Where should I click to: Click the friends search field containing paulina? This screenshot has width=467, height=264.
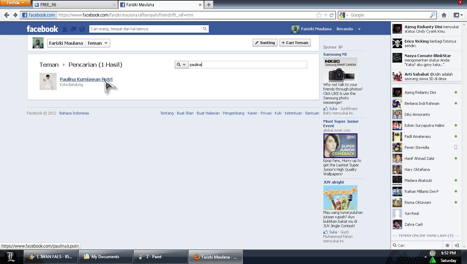click(248, 65)
